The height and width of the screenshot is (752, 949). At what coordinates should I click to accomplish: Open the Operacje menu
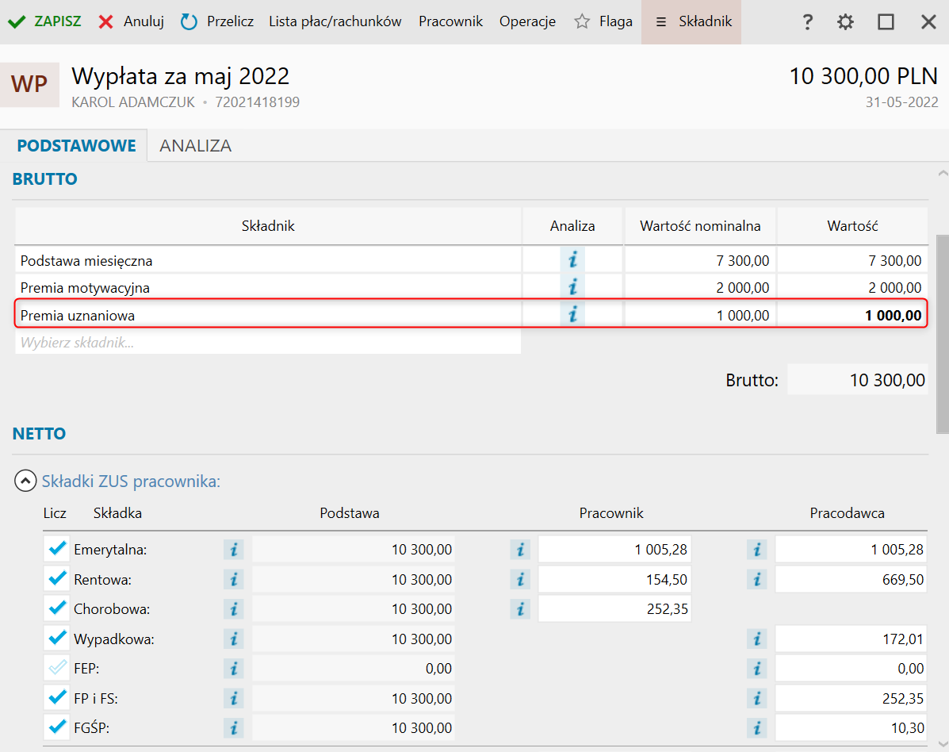coord(527,22)
